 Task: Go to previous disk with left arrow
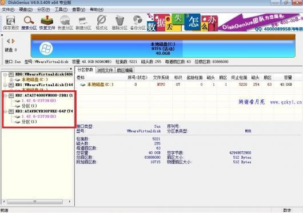8,41
